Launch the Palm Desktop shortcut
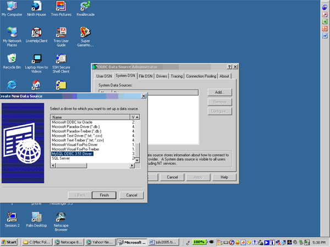The width and height of the screenshot is (330, 247). 36,220
